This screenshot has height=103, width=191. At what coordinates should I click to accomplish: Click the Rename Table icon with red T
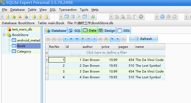point(73,17)
